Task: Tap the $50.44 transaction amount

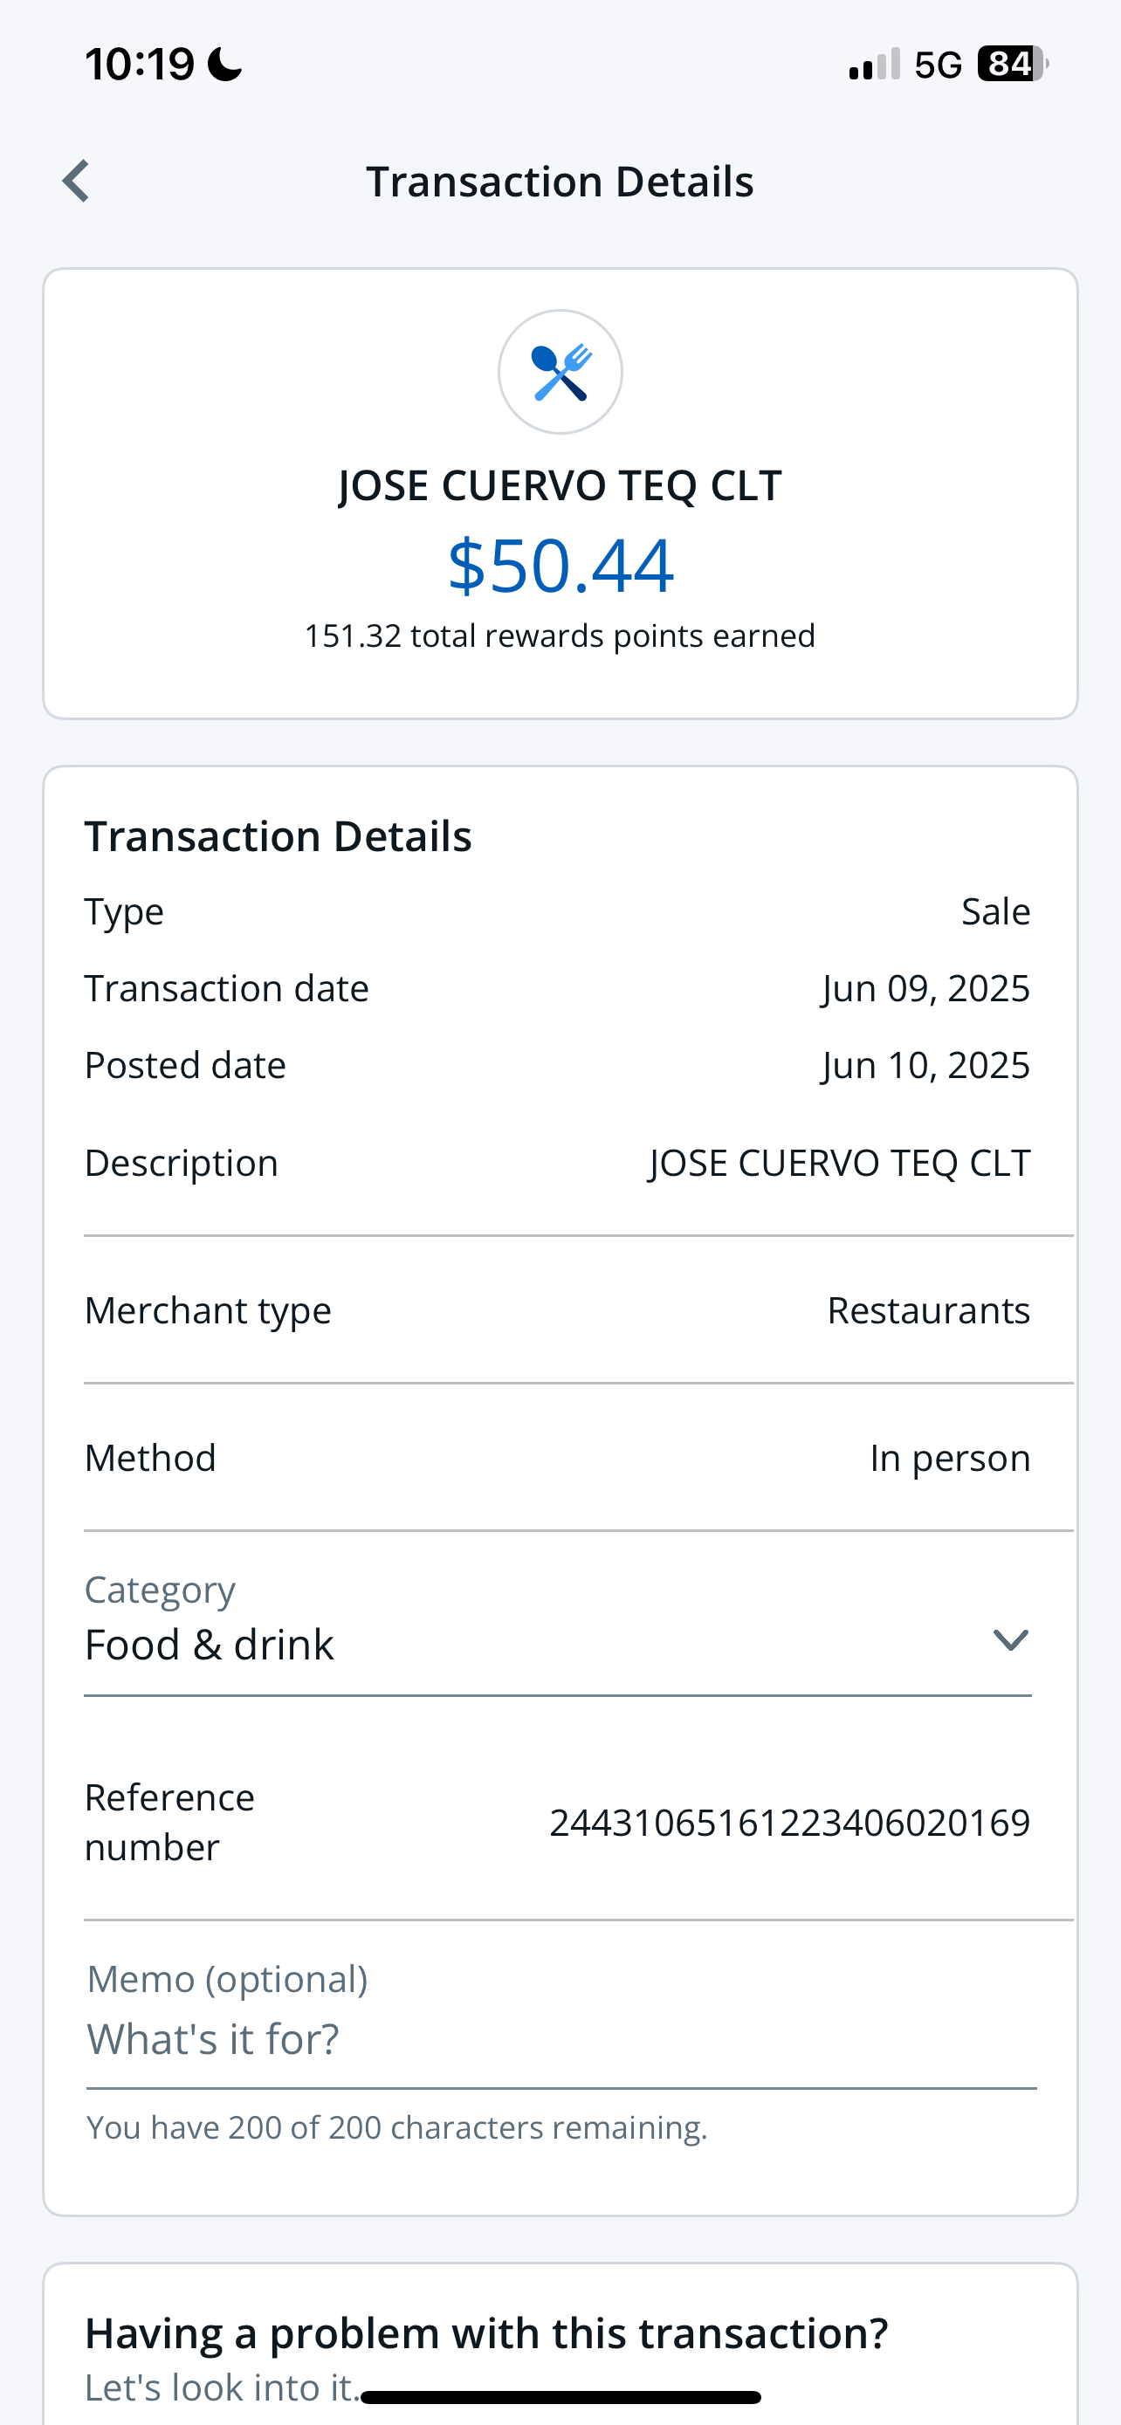Action: 560,566
